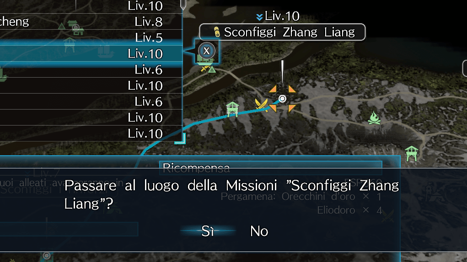Select the green triangle marker below X prompt
467x262 pixels.
pos(212,70)
